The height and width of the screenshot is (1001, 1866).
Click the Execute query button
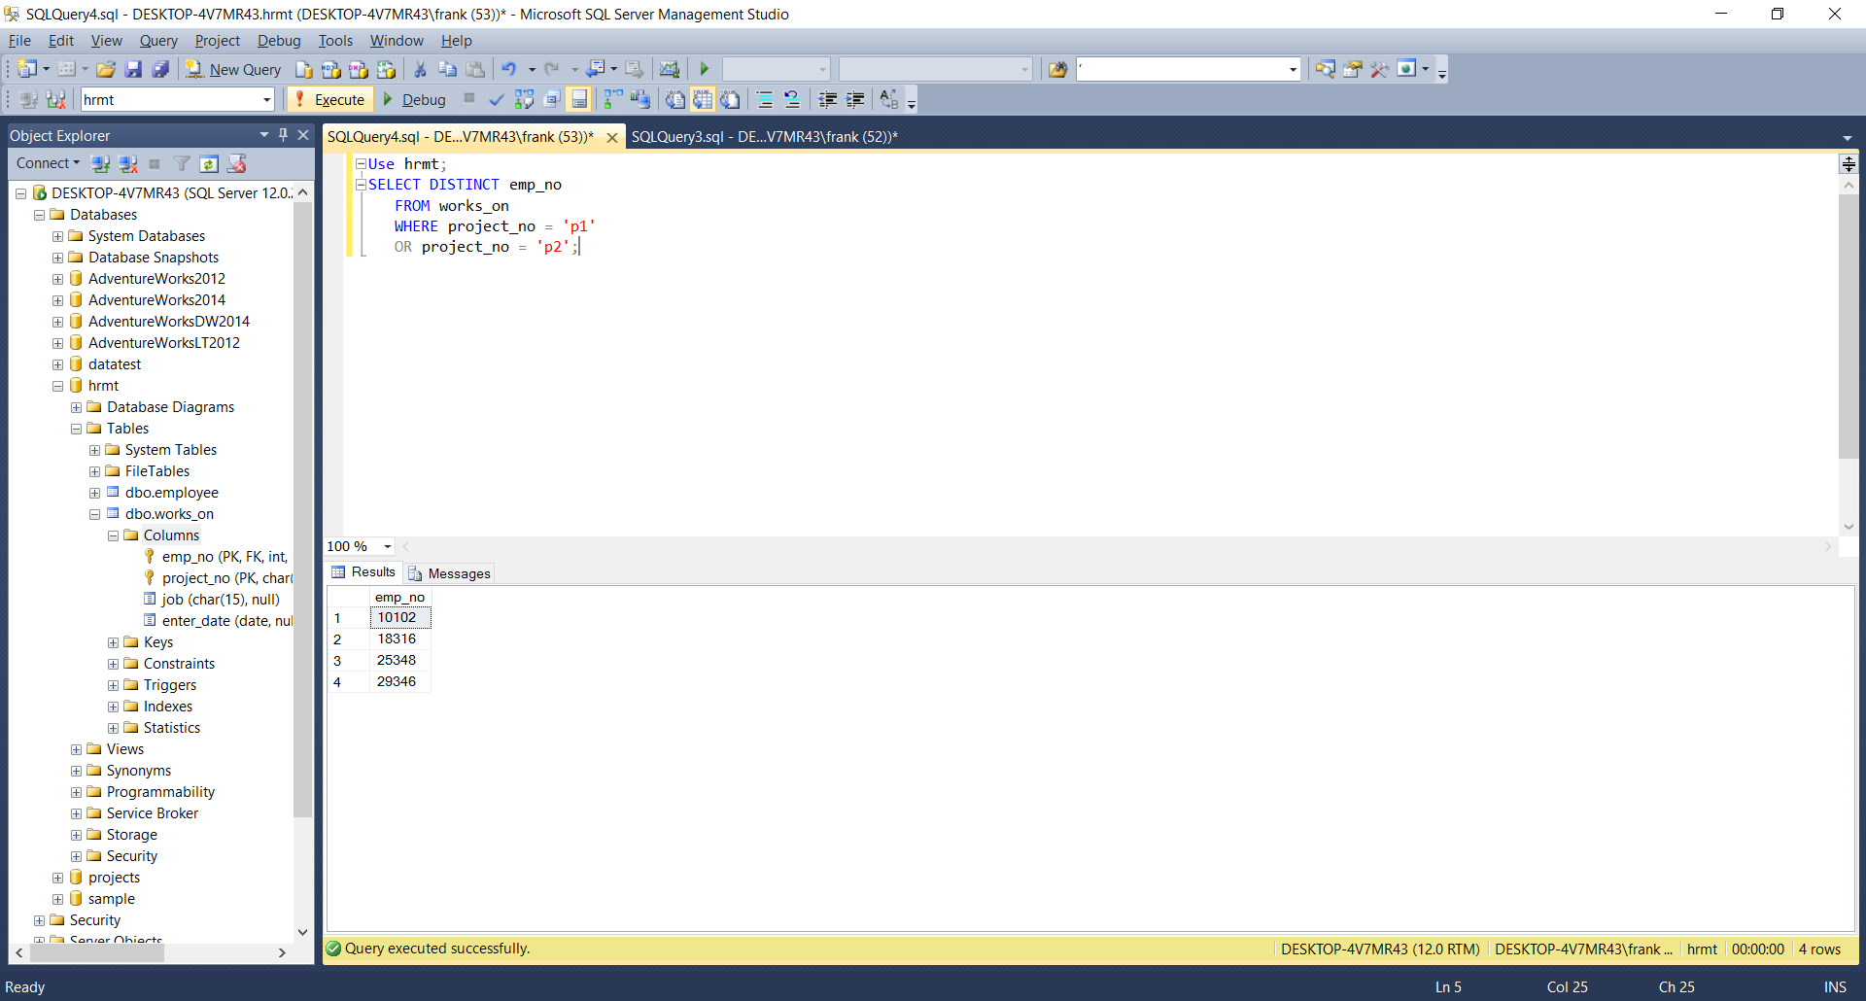pyautogui.click(x=329, y=99)
